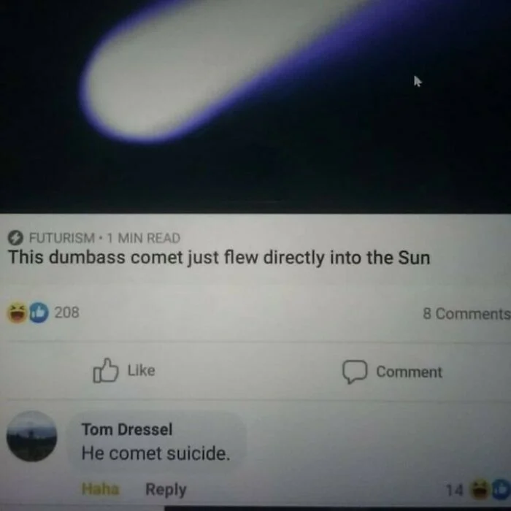This screenshot has width=511, height=511.
Task: View the 208 reactions count
Action: point(67,312)
